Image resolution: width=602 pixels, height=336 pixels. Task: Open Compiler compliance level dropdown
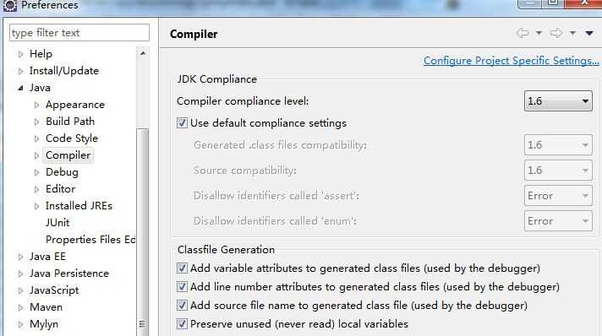(x=558, y=101)
